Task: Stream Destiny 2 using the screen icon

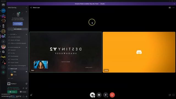Action: [x=26, y=84]
